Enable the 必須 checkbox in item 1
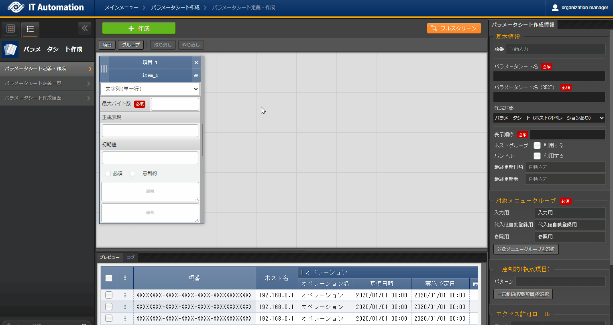Image resolution: width=613 pixels, height=325 pixels. point(108,174)
